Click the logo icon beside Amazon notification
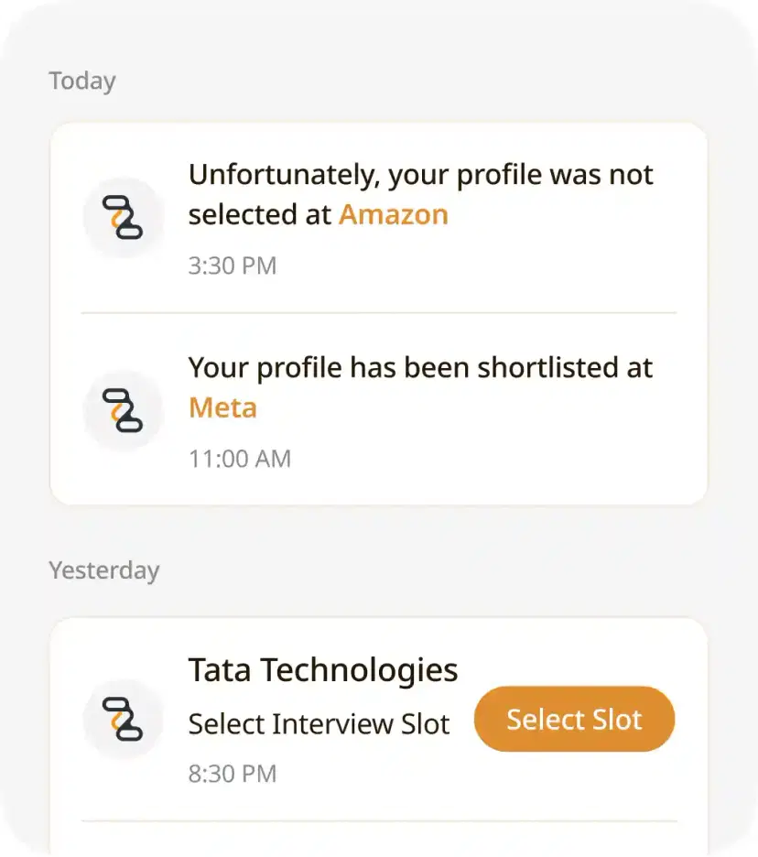 pos(123,218)
